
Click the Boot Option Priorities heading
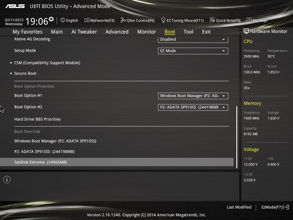coord(34,86)
